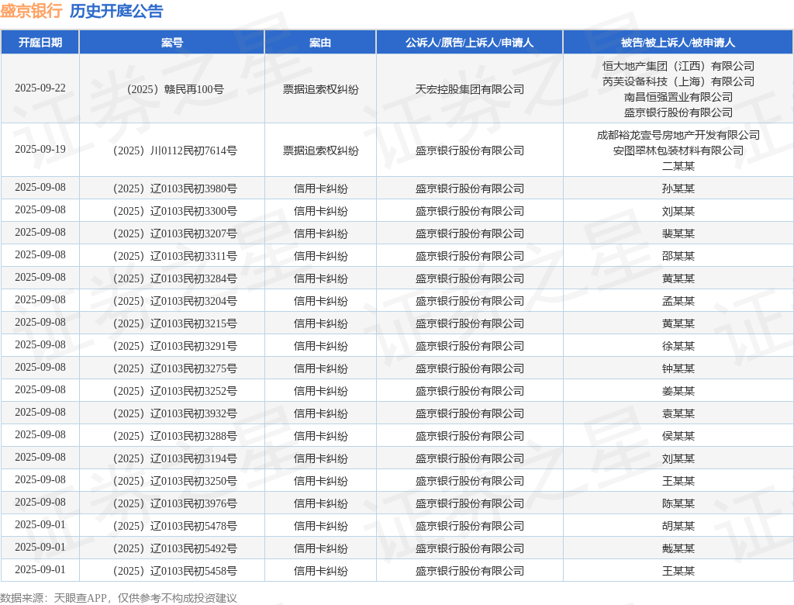Click the 历史开庭公告 heading
794x605 pixels.
pos(116,11)
